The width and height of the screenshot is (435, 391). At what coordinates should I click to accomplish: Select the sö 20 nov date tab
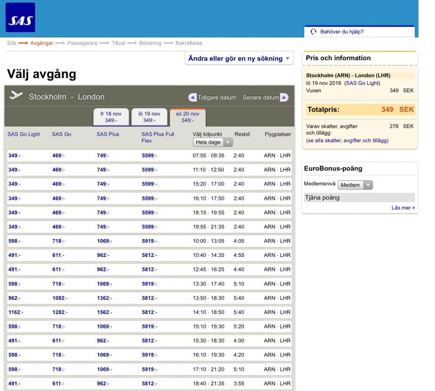(188, 117)
